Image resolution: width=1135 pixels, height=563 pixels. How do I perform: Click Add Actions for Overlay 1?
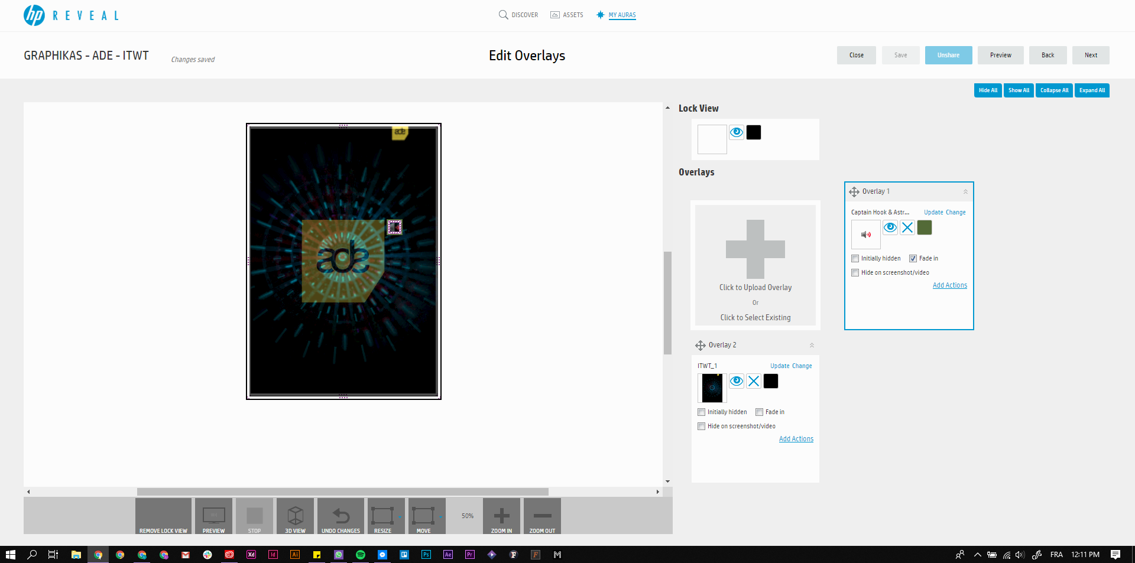pyautogui.click(x=950, y=285)
